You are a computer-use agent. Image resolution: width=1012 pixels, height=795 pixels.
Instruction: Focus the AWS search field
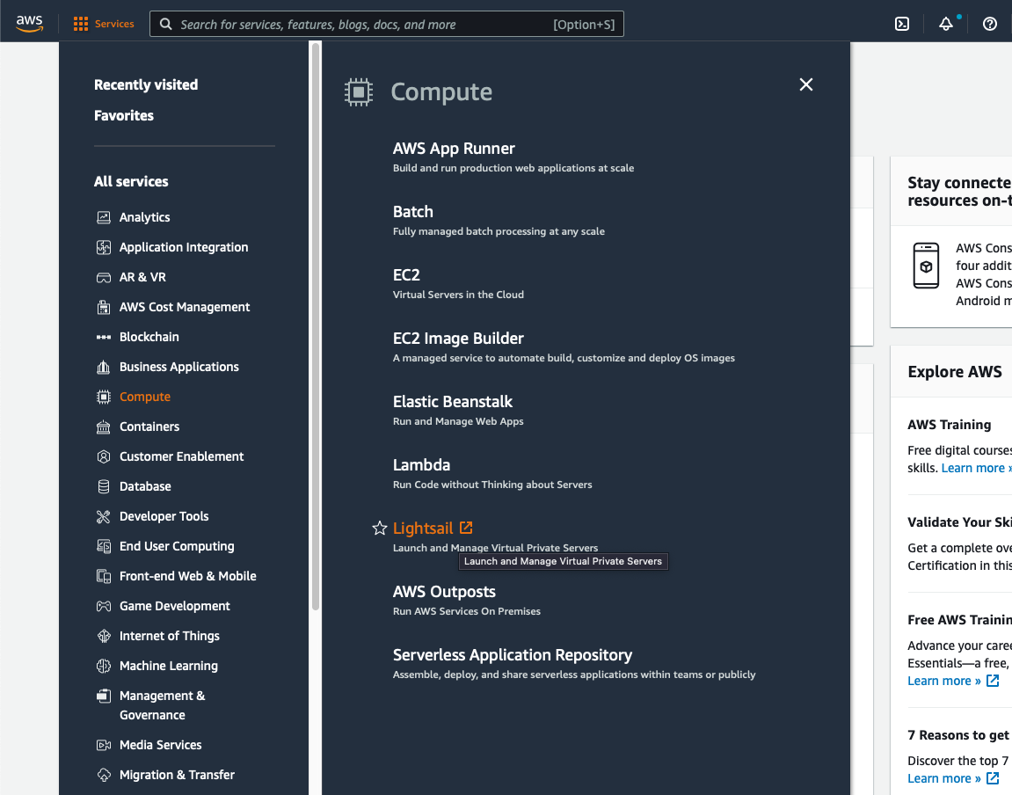pos(387,24)
